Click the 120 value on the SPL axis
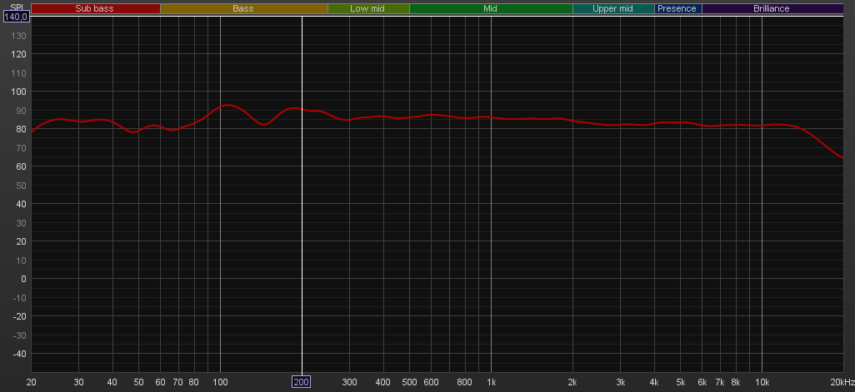This screenshot has width=855, height=392. coord(19,54)
